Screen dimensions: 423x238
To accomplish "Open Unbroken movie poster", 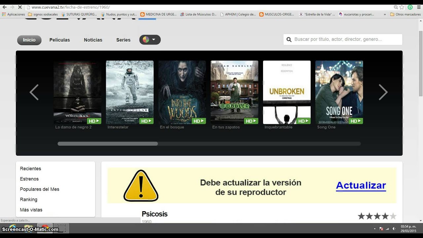I will (x=287, y=92).
